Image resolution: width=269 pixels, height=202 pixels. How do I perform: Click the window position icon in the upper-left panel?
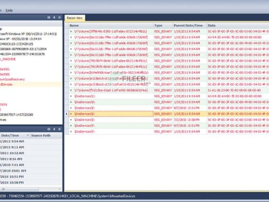coord(49,17)
